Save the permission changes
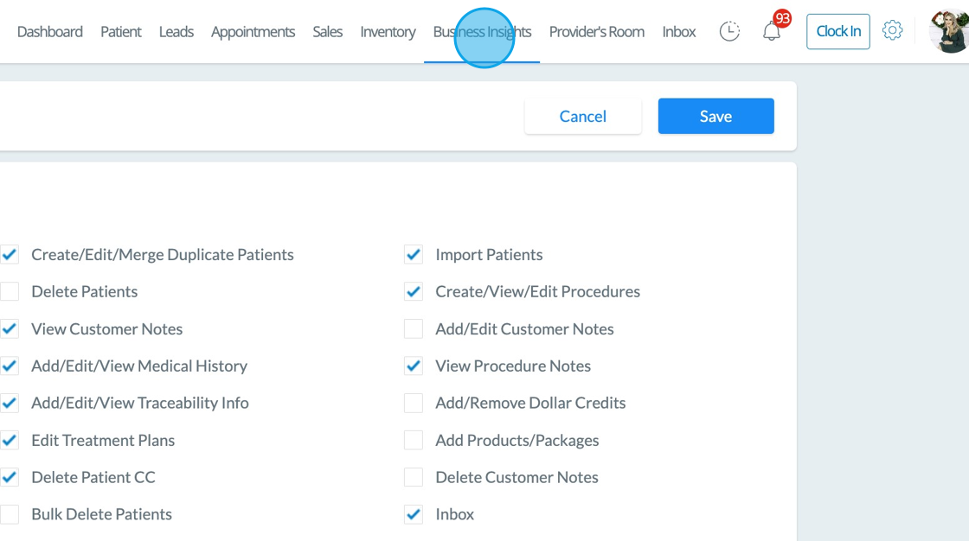The image size is (969, 541). (716, 117)
